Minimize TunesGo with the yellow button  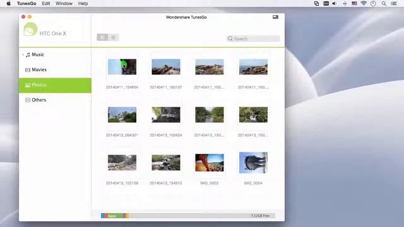click(x=30, y=17)
